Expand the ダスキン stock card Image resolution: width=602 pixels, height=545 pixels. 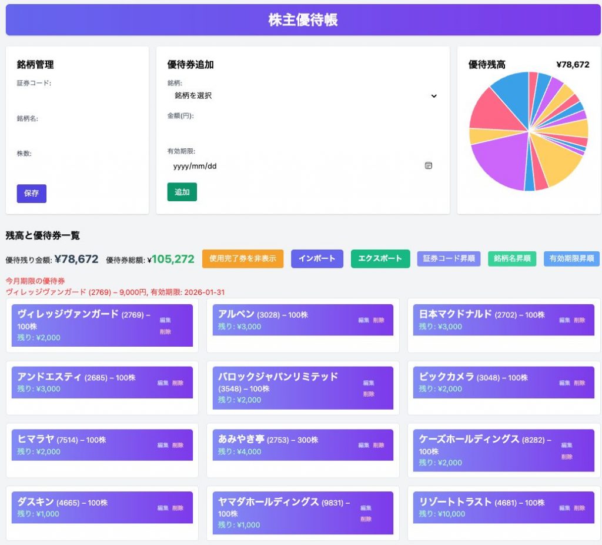82,507
